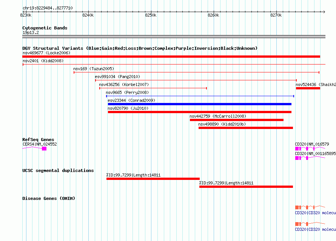
Task: Click the nsv169 (Tuzun2005) text label
Action: [x=94, y=69]
